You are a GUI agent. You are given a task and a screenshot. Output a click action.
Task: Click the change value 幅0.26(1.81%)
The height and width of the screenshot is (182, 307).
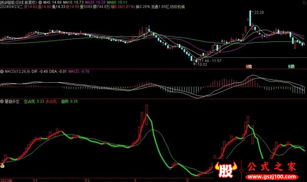pyautogui.click(x=123, y=7)
